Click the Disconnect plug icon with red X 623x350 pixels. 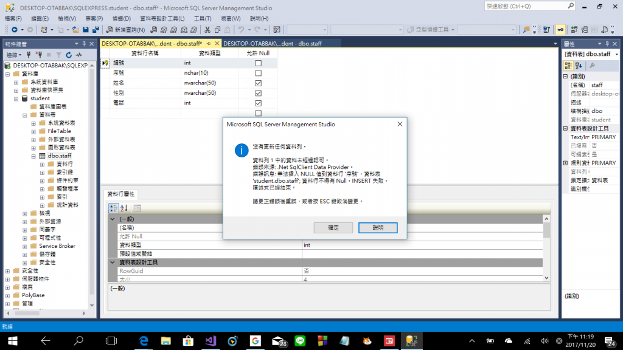pyautogui.click(x=38, y=55)
